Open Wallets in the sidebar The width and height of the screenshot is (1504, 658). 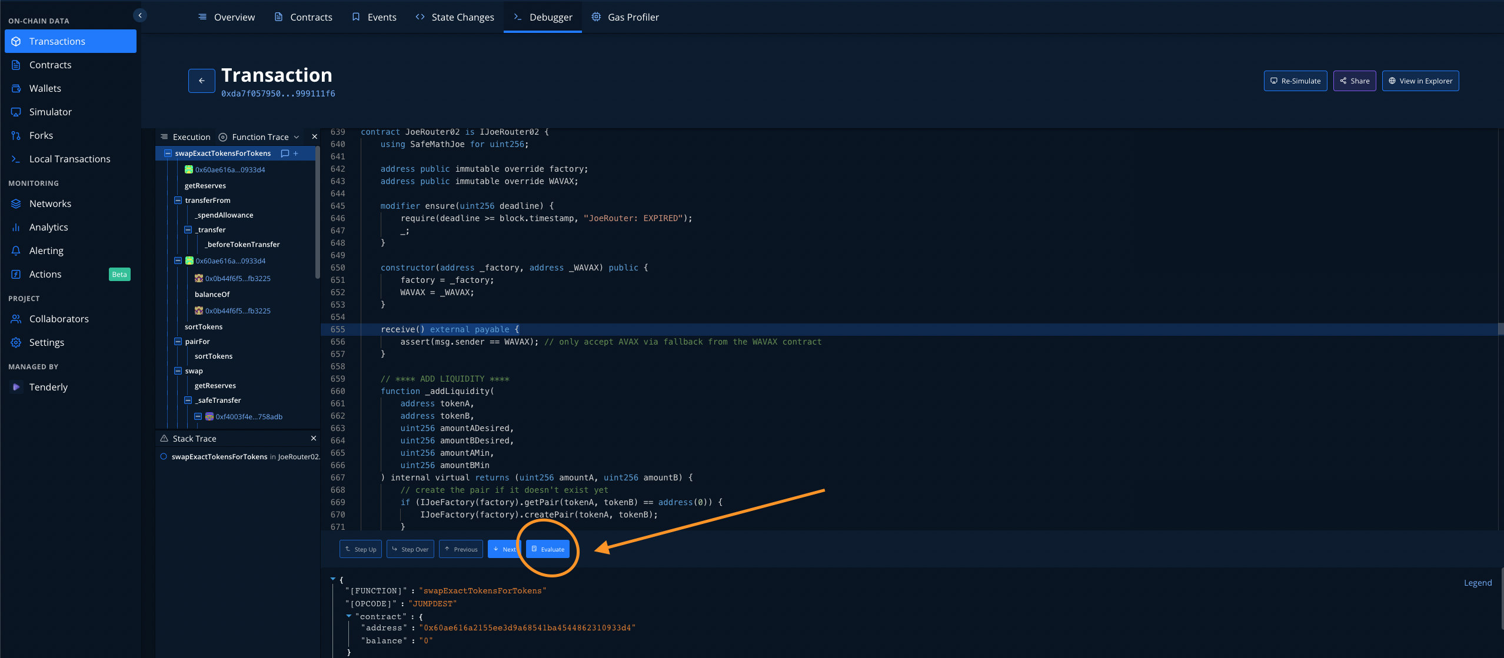pos(45,88)
